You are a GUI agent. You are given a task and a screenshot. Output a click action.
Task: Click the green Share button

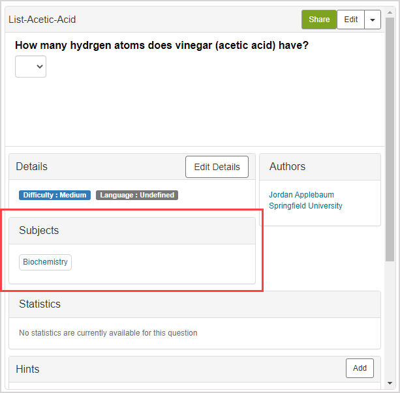(319, 20)
